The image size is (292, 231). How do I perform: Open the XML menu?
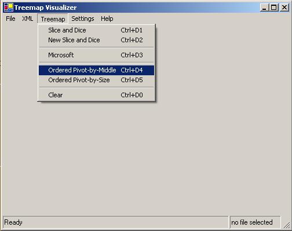click(27, 19)
